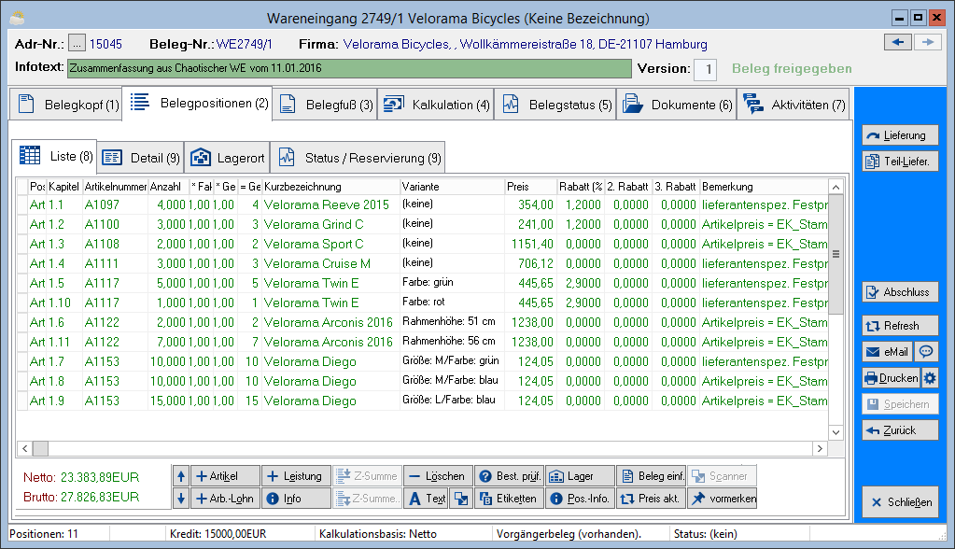
Task: Select row Velorama Cruise M
Action: [422, 264]
